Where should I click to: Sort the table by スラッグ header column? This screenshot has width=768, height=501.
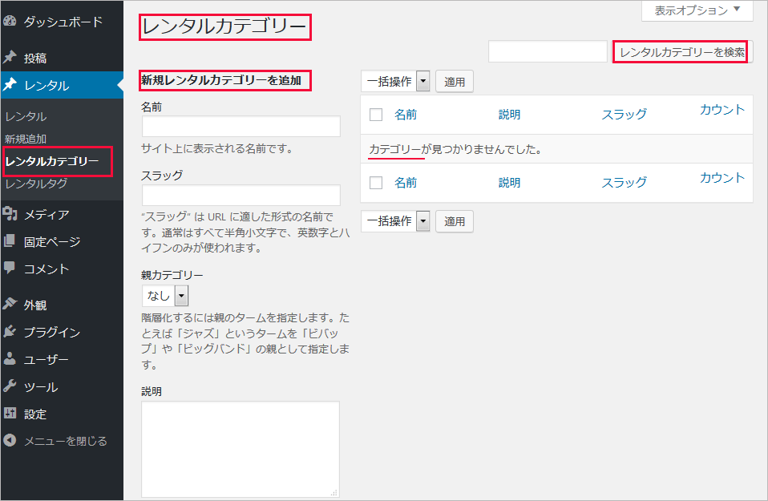coord(624,115)
